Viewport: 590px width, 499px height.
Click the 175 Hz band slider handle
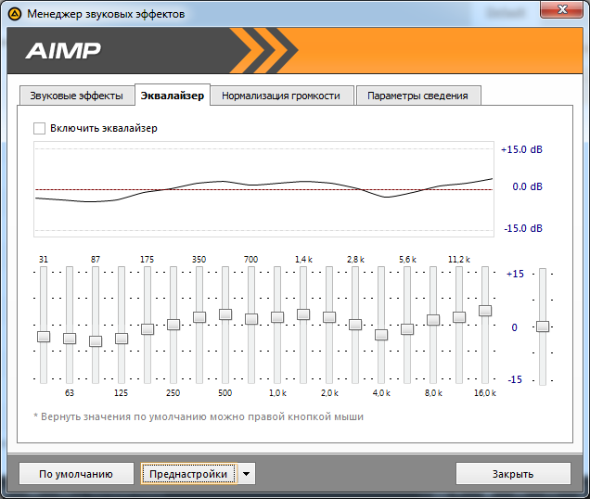(x=147, y=329)
